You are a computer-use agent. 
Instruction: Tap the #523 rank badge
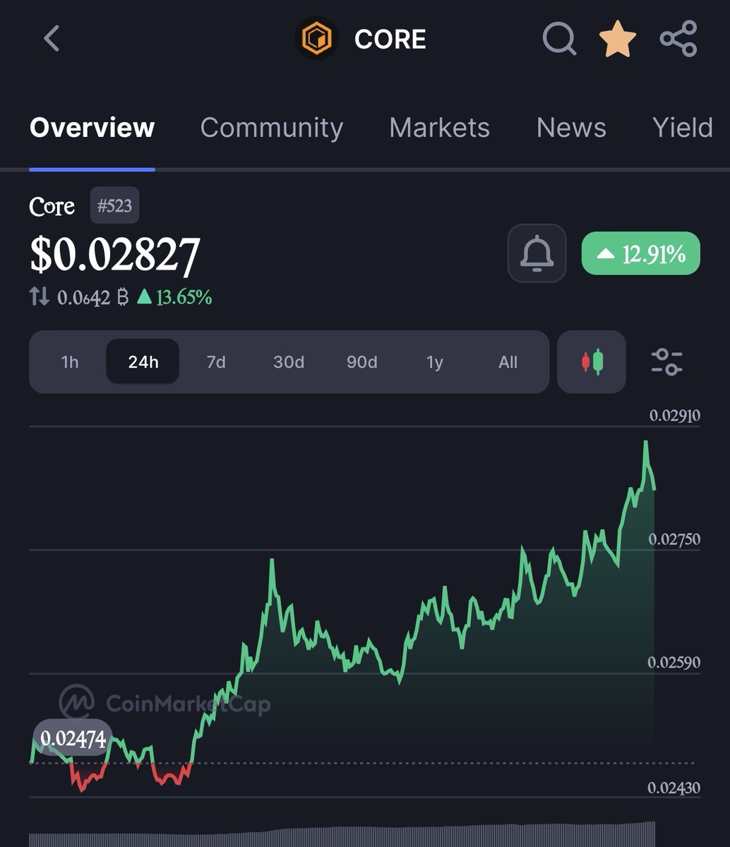click(114, 206)
